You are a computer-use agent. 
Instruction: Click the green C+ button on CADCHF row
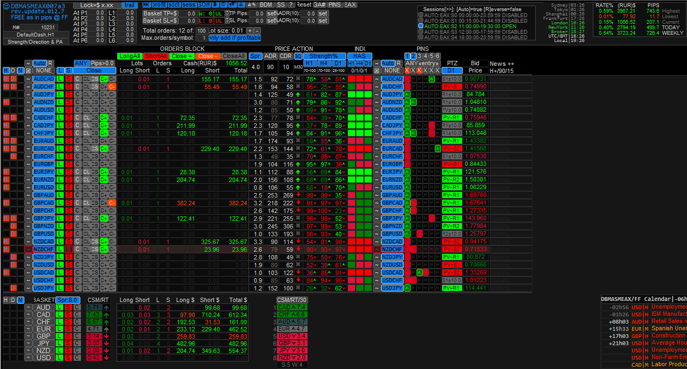click(104, 117)
